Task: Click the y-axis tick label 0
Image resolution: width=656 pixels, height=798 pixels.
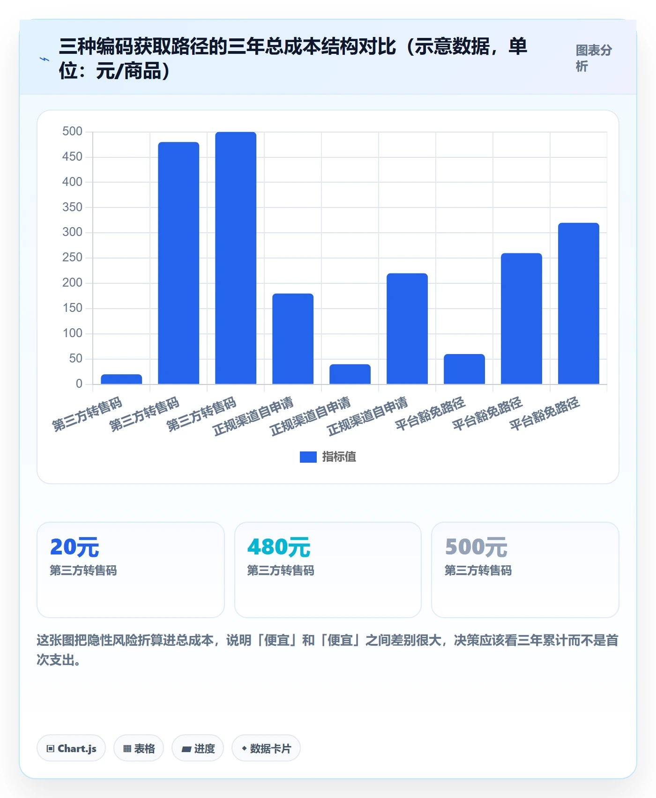Action: [79, 384]
